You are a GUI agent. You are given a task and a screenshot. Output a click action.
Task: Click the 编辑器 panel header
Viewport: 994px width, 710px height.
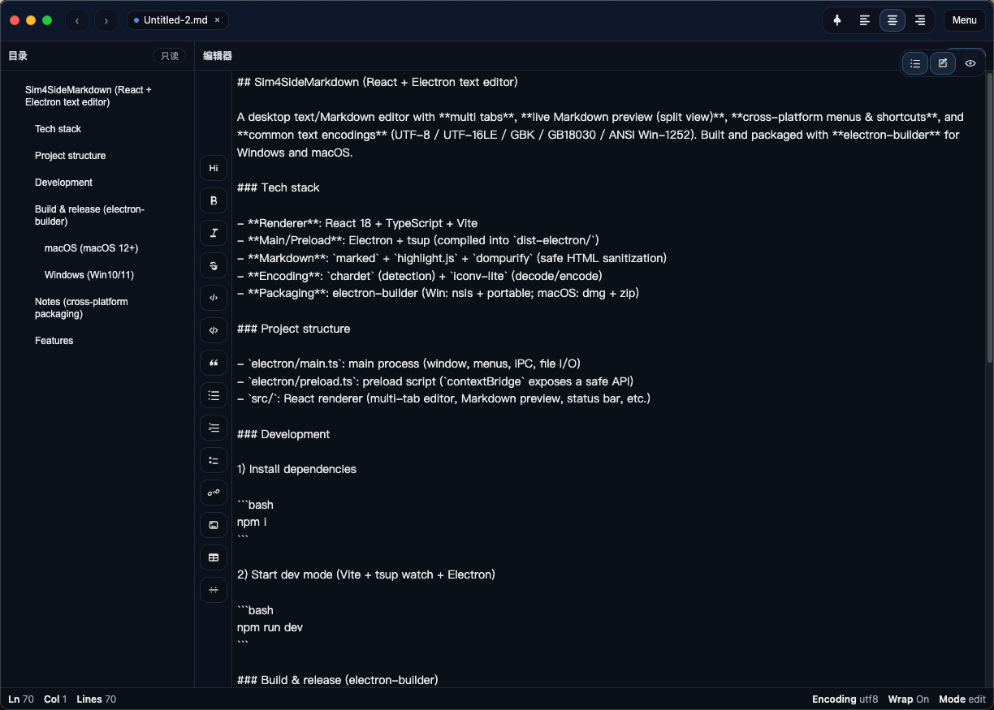pos(218,56)
